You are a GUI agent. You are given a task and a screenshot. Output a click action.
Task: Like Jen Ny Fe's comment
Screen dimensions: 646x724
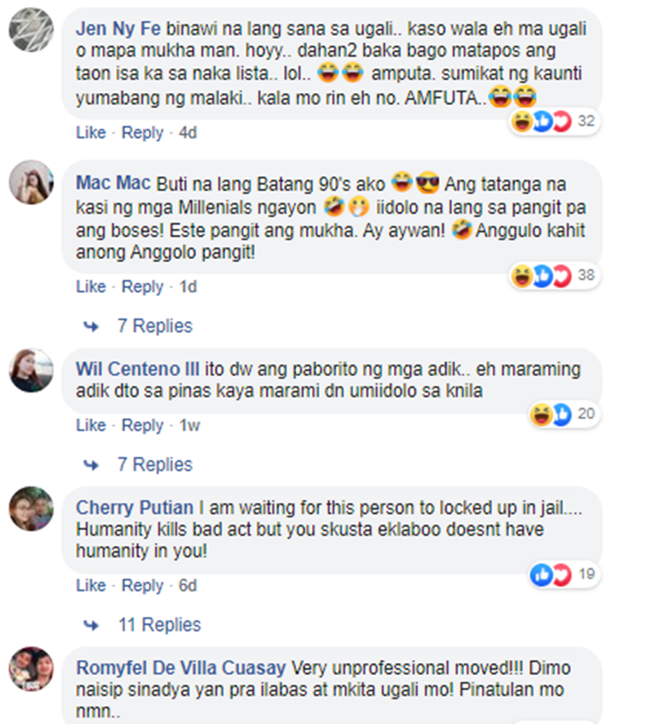(91, 133)
